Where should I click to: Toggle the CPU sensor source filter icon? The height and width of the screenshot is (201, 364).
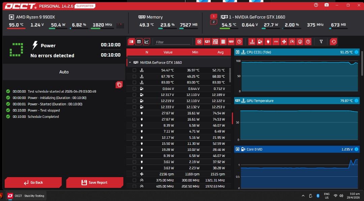[x=199, y=42]
